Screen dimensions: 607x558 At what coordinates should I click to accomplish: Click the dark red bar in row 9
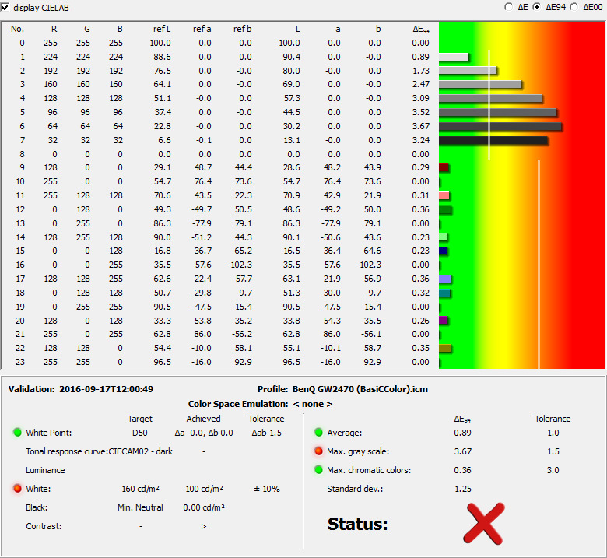(444, 167)
